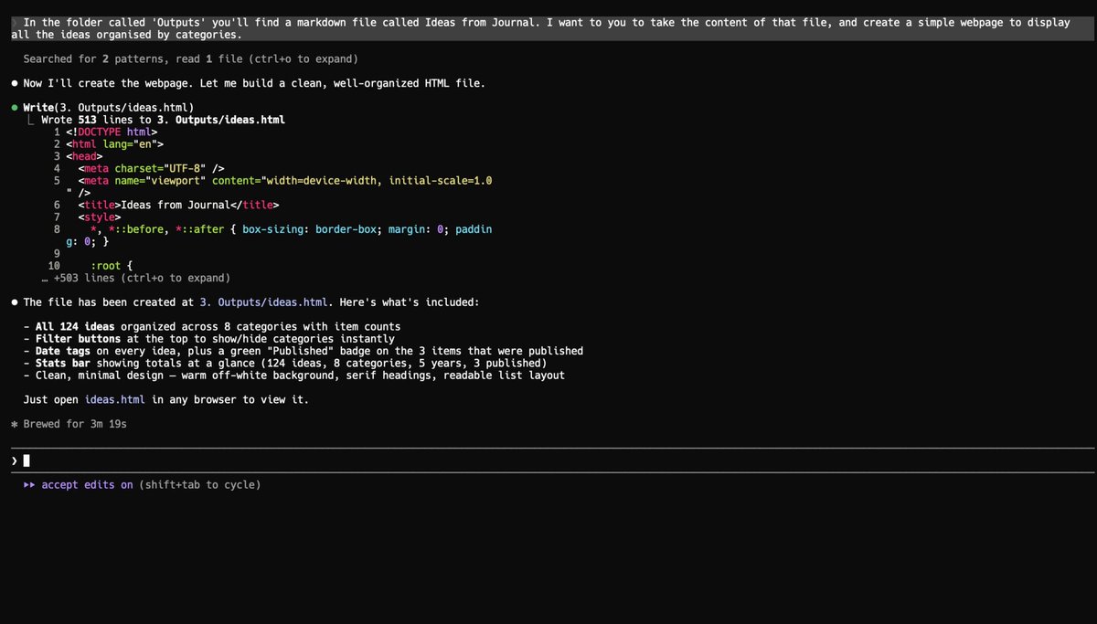
Task: Click the 'All 124 ideas organized across 8 categories' bullet
Action: point(211,327)
